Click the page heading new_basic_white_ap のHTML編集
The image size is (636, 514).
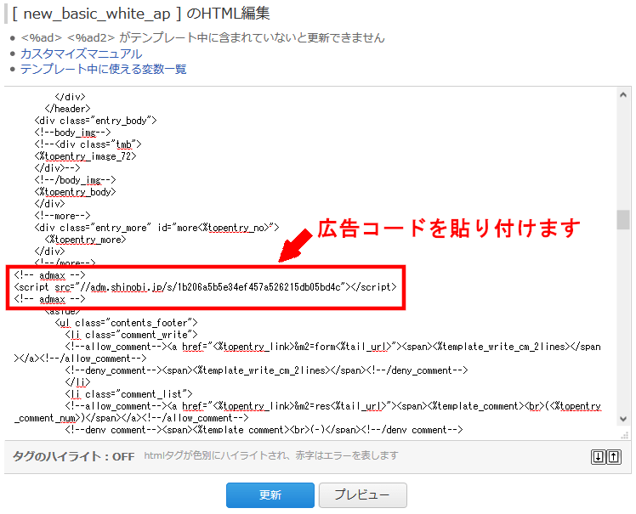click(x=141, y=14)
